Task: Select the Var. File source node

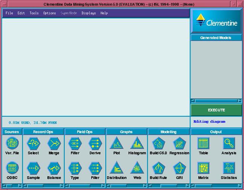Action: (x=12, y=143)
